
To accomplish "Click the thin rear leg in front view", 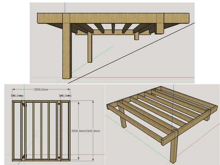I will pyautogui.click(x=89, y=48).
